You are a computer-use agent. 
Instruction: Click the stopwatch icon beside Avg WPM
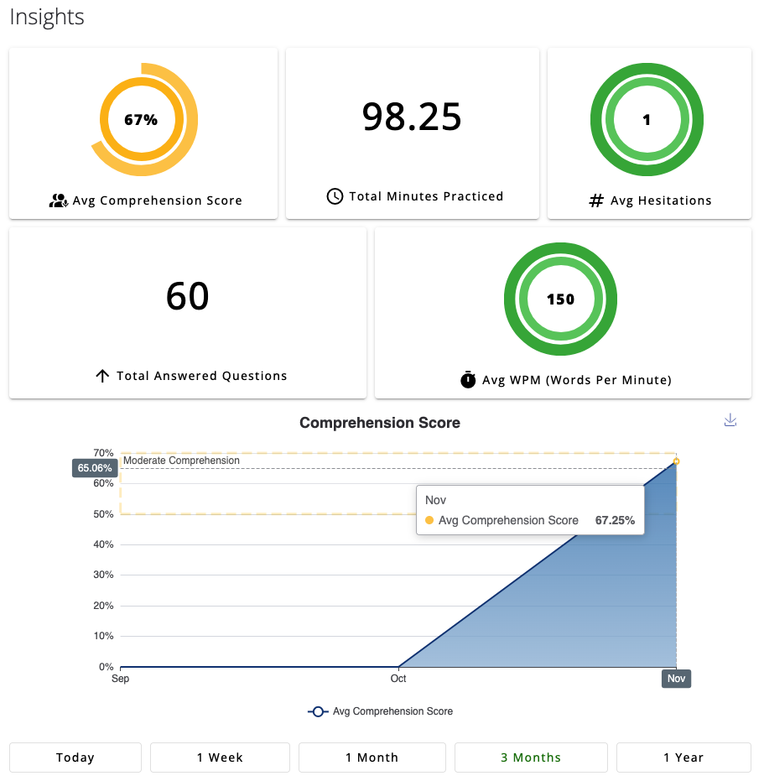pyautogui.click(x=468, y=380)
